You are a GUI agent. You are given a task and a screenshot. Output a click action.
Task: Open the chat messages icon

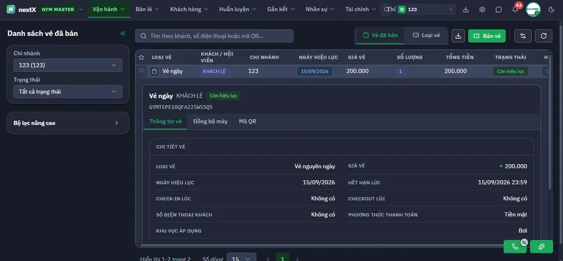pos(498,9)
